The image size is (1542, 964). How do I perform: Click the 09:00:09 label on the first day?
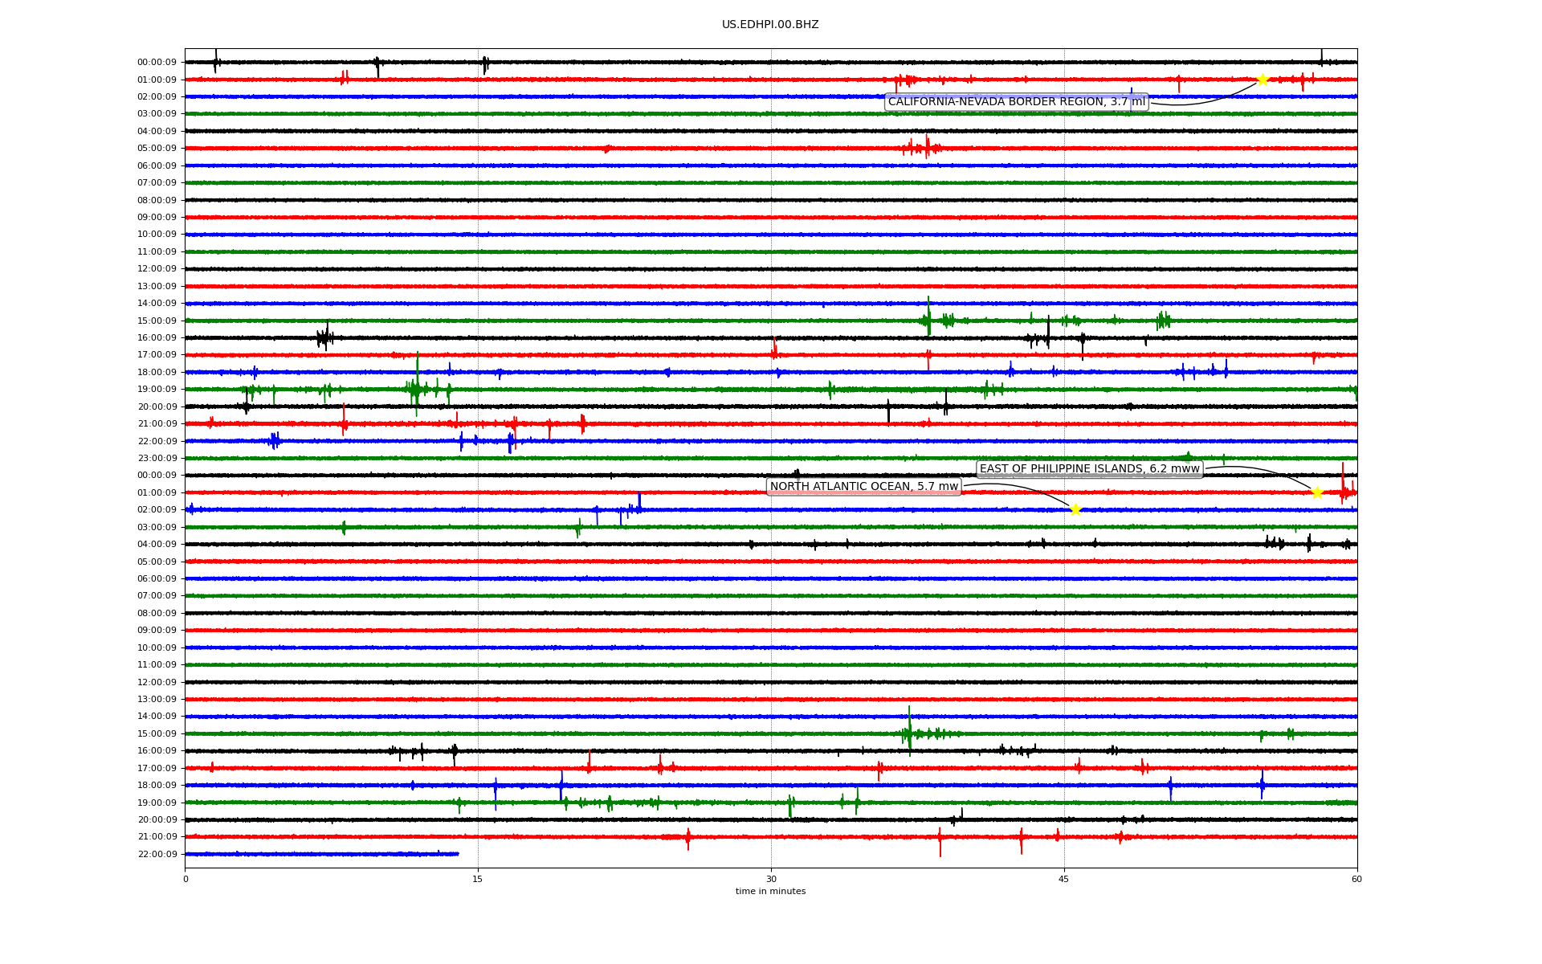tap(157, 218)
